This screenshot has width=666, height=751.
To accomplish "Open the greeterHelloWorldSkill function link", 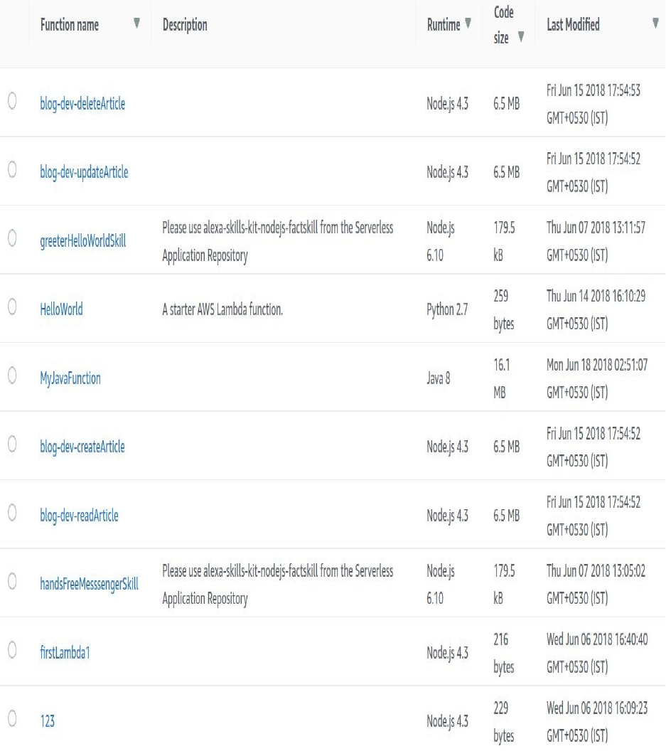I will tap(82, 241).
